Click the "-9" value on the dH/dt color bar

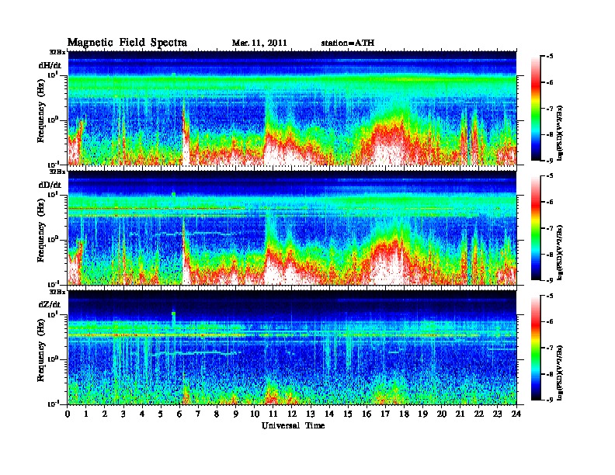[x=550, y=161]
